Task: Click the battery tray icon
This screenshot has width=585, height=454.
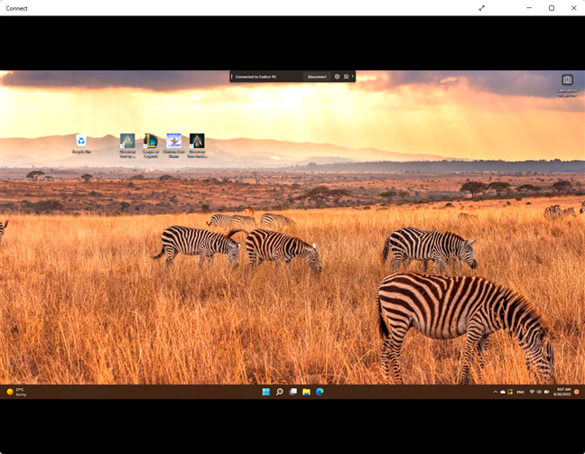Action: tap(546, 392)
